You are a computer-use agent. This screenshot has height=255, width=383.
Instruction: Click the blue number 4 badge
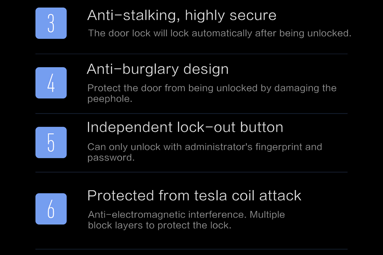click(x=51, y=83)
